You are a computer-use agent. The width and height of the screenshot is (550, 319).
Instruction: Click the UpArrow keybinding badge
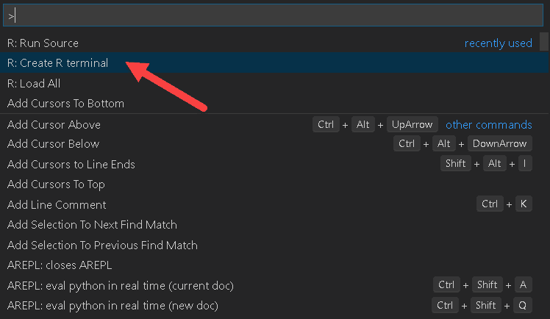[413, 125]
